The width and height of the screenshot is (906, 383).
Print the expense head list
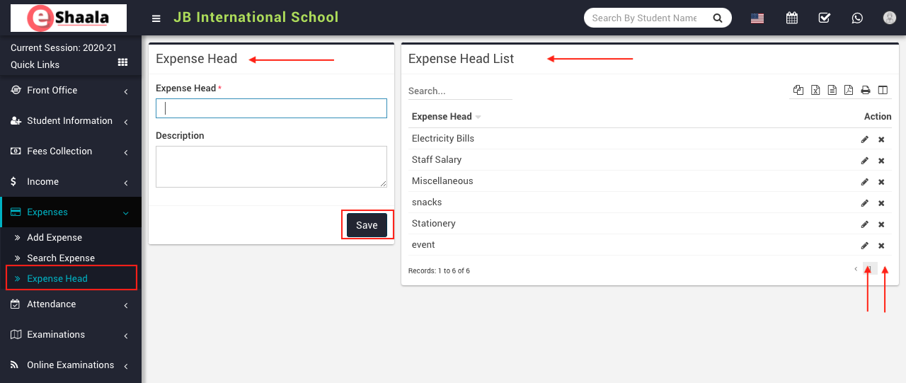point(865,90)
